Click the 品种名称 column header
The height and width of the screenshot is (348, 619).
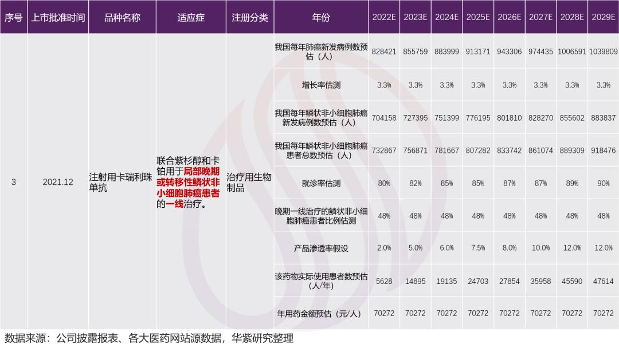[122, 17]
